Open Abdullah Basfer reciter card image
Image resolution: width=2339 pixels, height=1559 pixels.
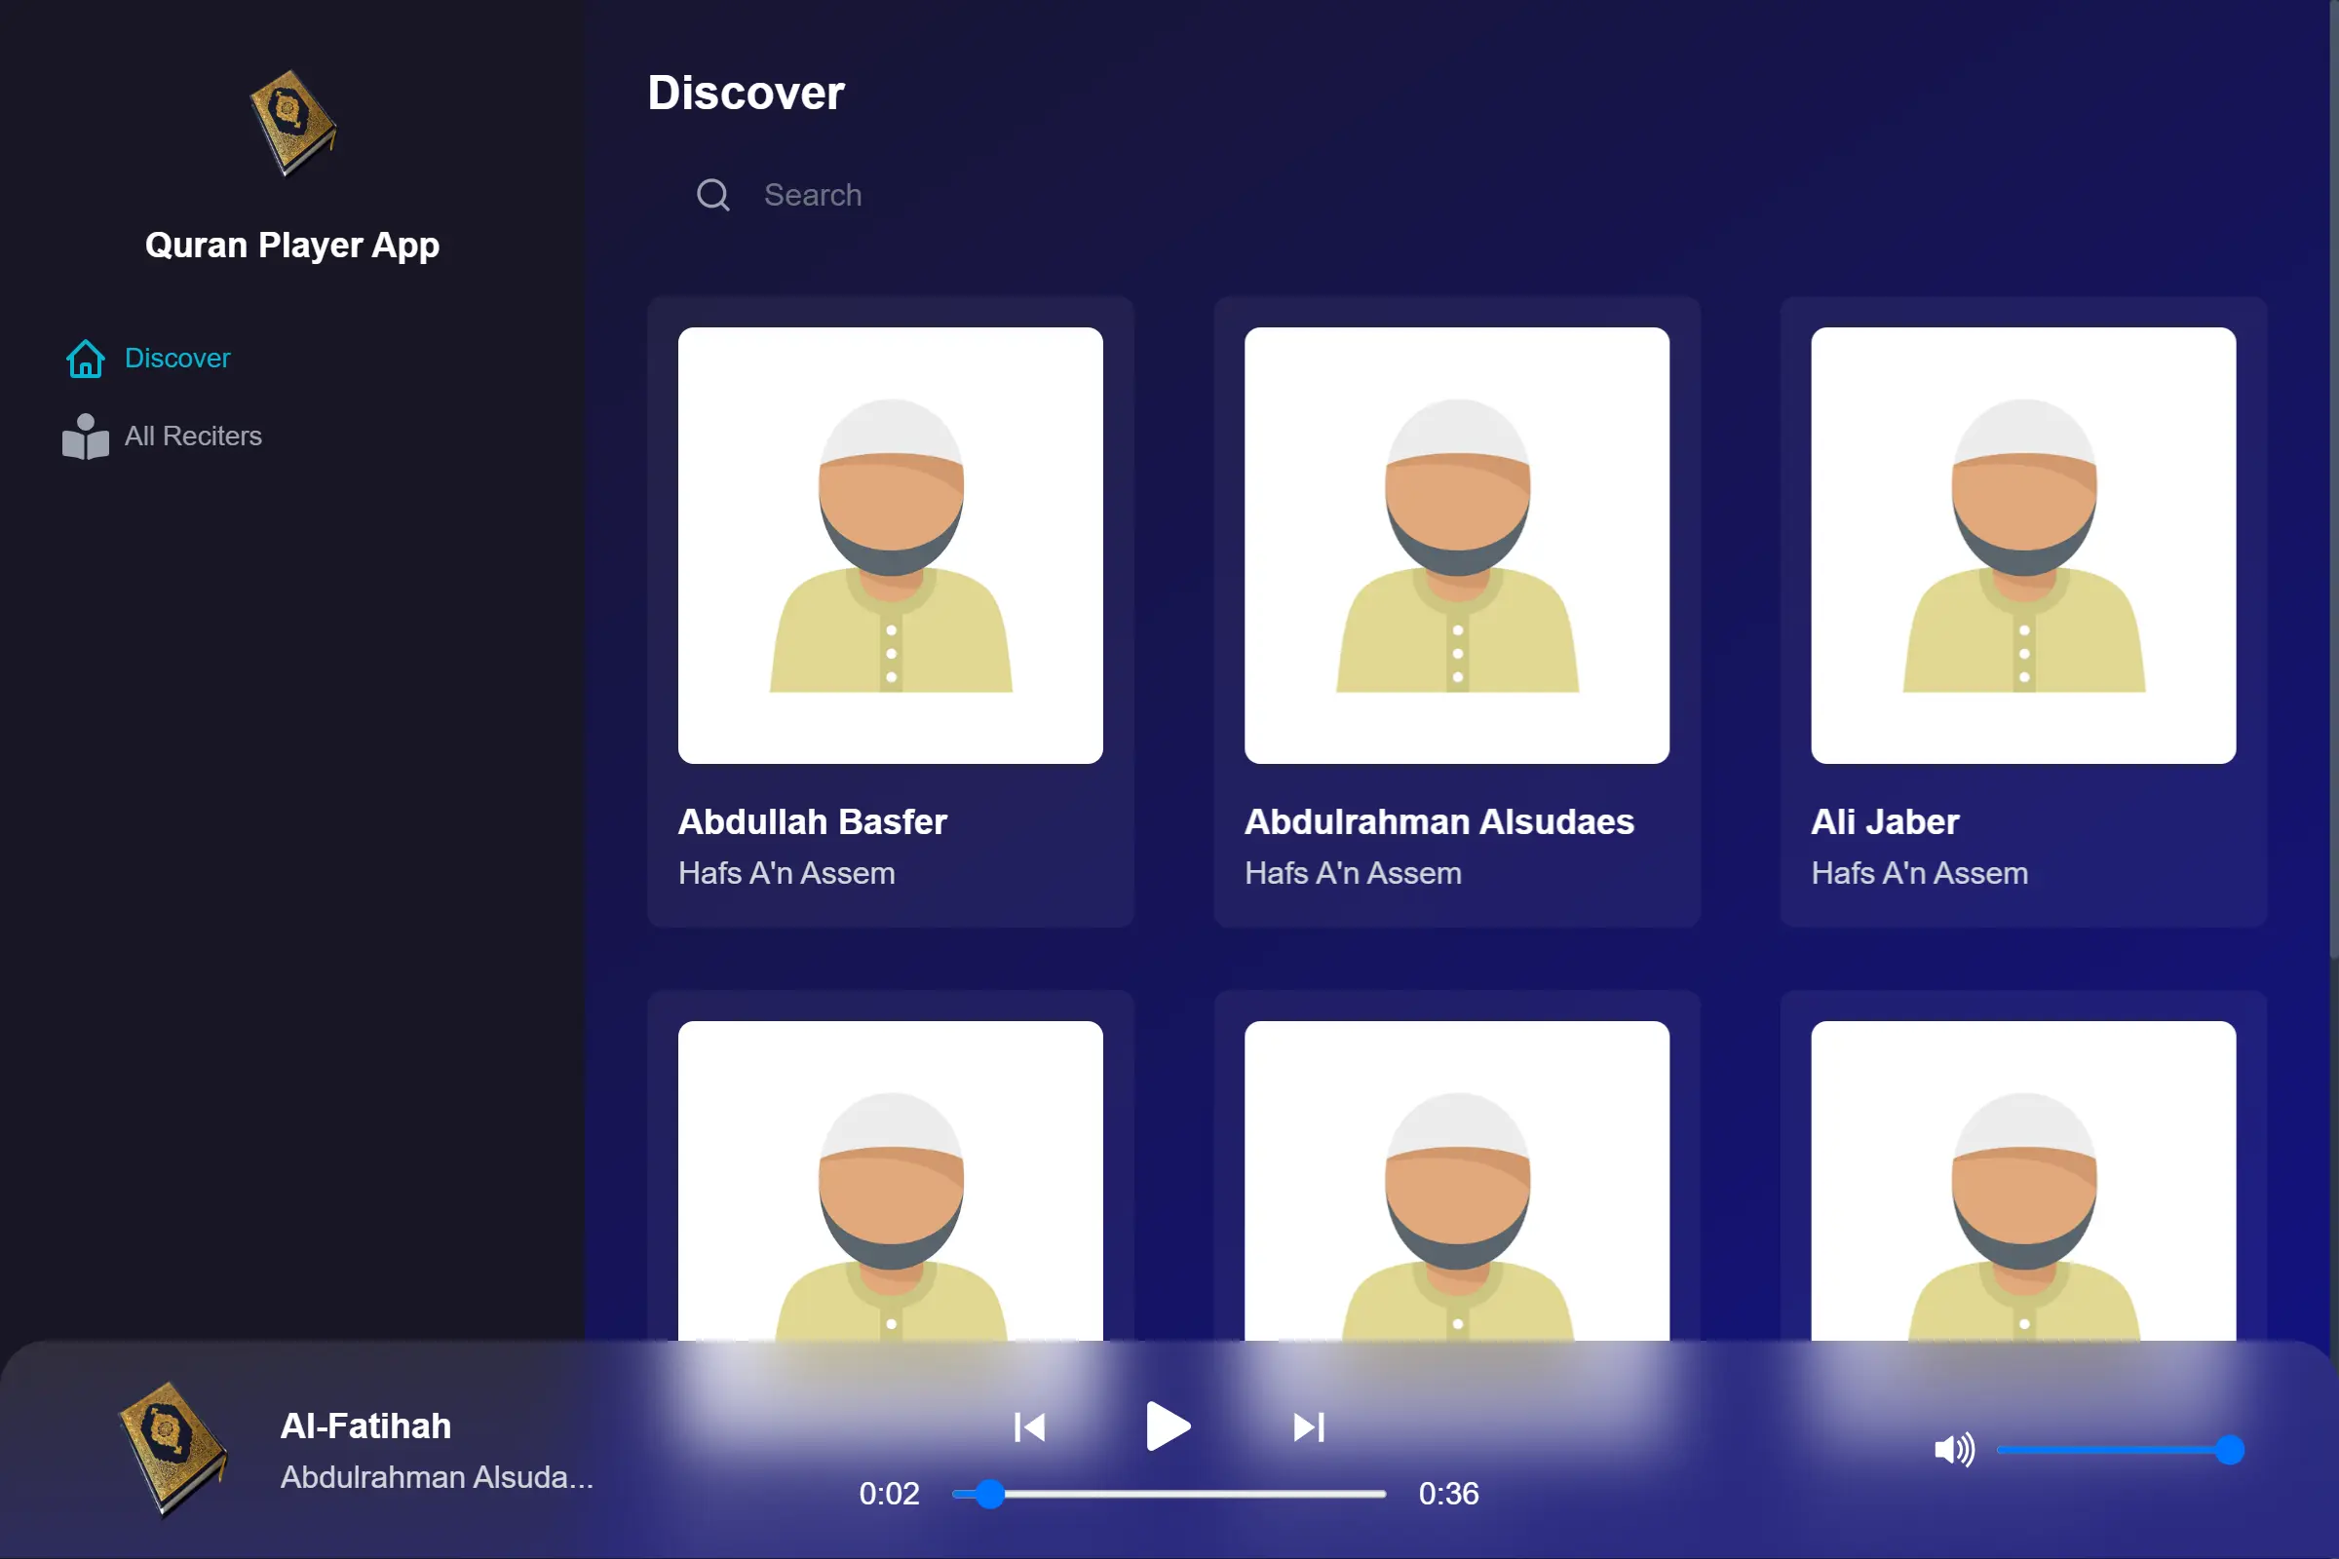pyautogui.click(x=890, y=545)
